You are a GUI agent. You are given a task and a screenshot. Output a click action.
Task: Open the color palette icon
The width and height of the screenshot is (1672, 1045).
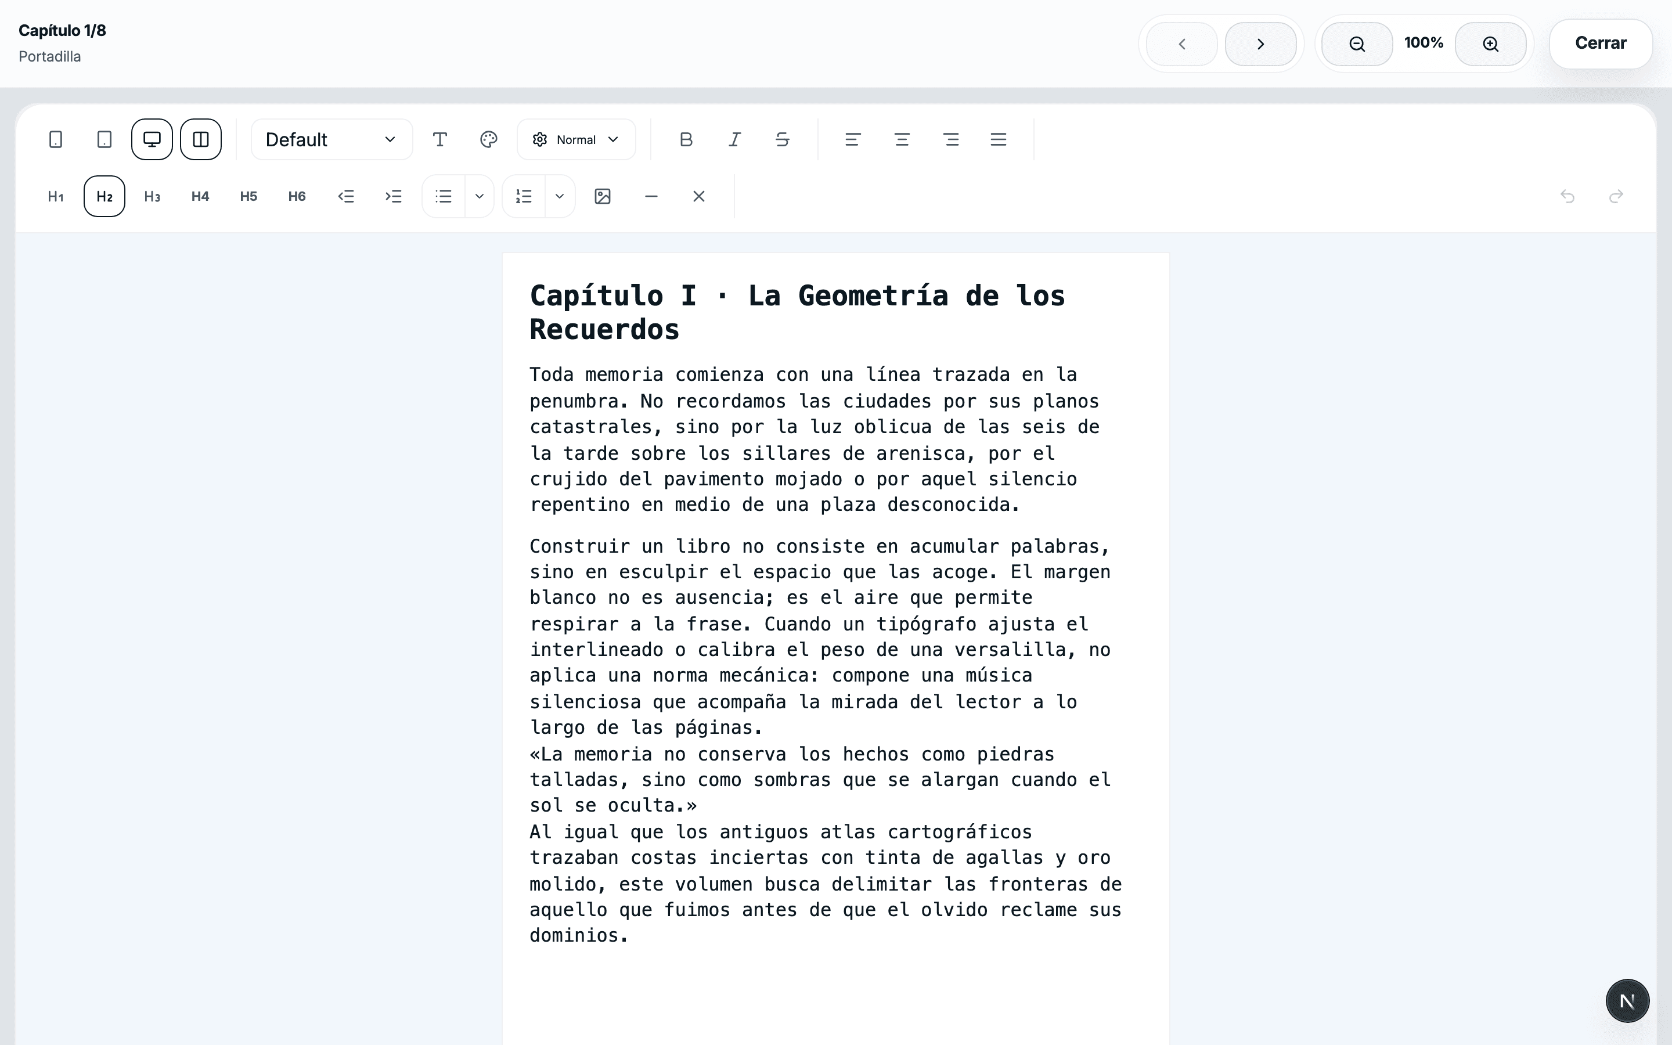[488, 139]
